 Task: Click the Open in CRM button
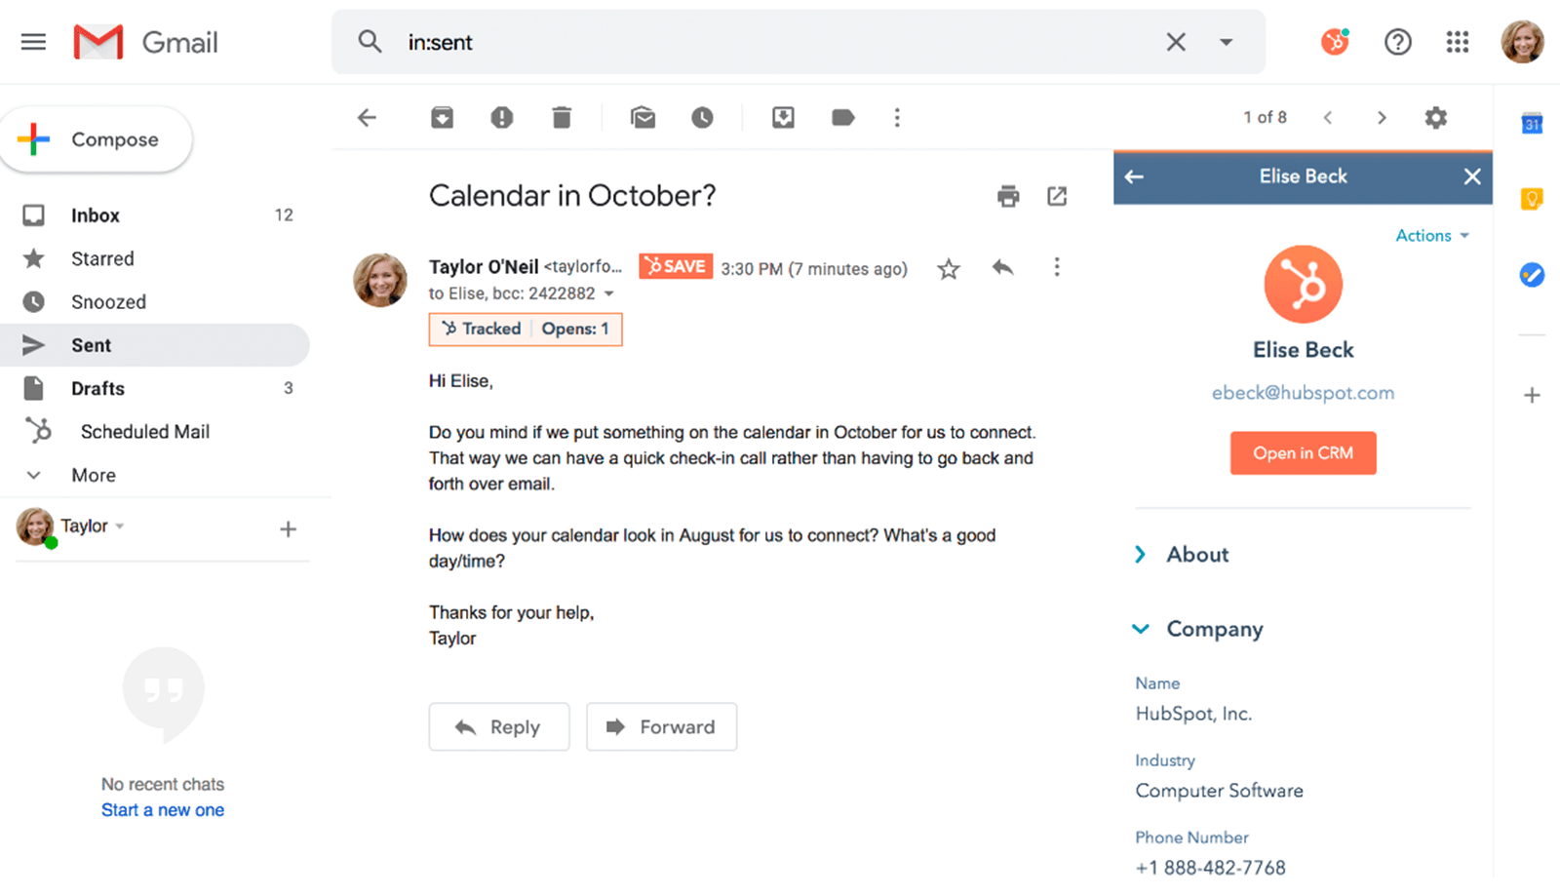1303,452
